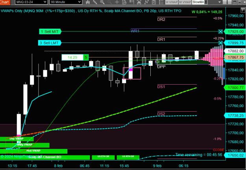Open the bar style chart icon
Image resolution: width=246 pixels, height=170 pixels.
pos(88,2)
